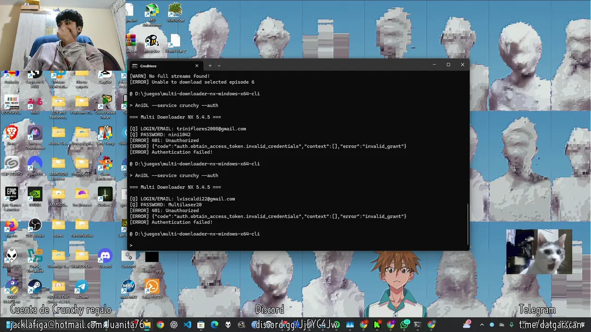Close the CmdHere tab
This screenshot has height=332, width=591.
tap(197, 65)
